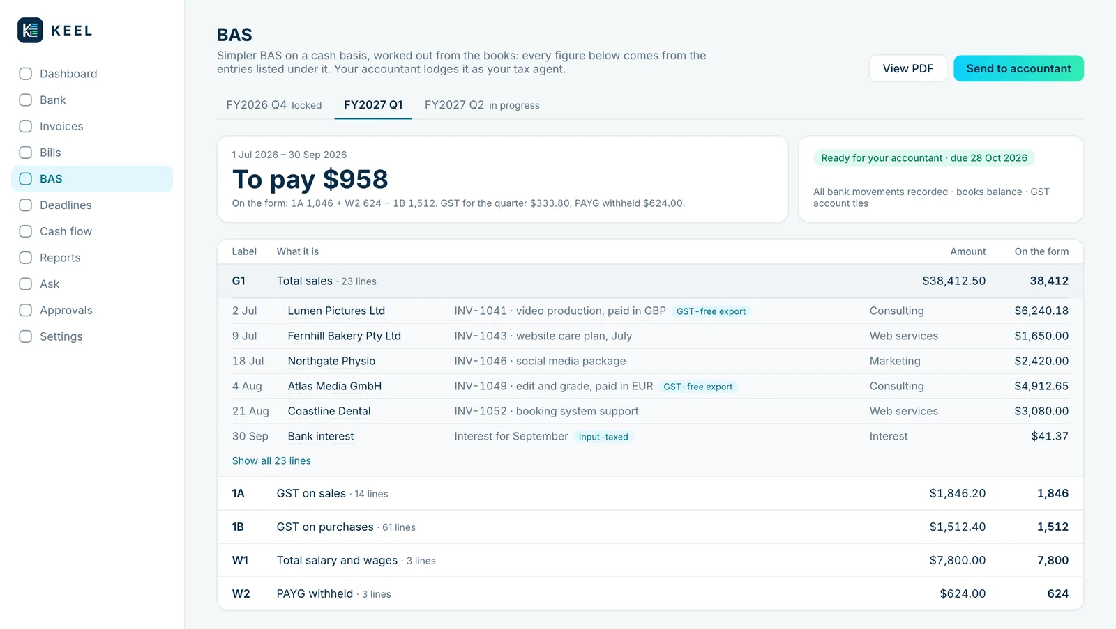This screenshot has height=629, width=1116.
Task: Open Deadlines via its sidebar icon
Action: [x=26, y=205]
